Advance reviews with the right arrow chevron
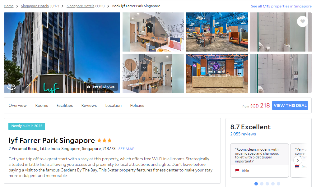 click(298, 160)
